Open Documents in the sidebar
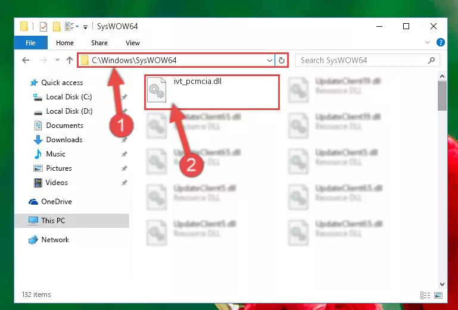458x310 pixels. pos(64,126)
